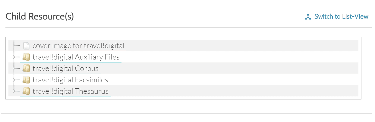Click the Facsimiles folder icon
Image resolution: width=375 pixels, height=122 pixels.
tap(26, 80)
